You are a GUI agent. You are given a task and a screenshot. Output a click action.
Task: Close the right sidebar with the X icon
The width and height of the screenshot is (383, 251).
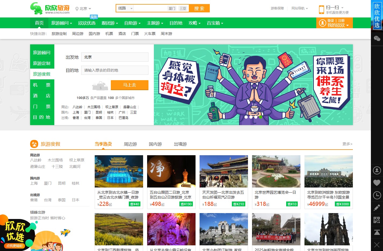[x=377, y=245]
